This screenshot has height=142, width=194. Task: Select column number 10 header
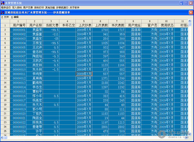click(166, 21)
